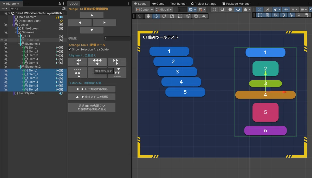Screen dimensions: 312x178
Task: Open the Test Runner tab
Action: pyautogui.click(x=178, y=4)
